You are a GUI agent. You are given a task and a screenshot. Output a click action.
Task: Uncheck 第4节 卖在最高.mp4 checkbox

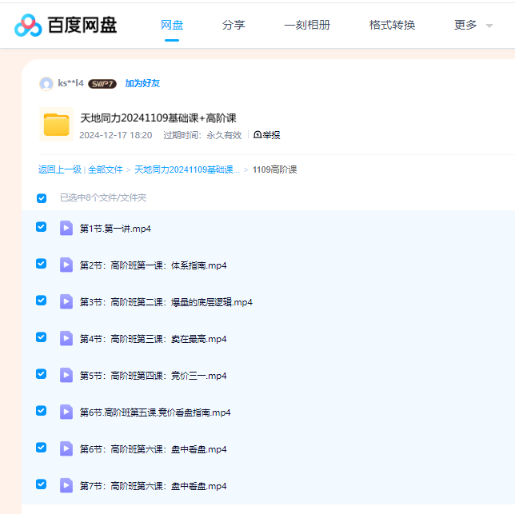point(41,337)
